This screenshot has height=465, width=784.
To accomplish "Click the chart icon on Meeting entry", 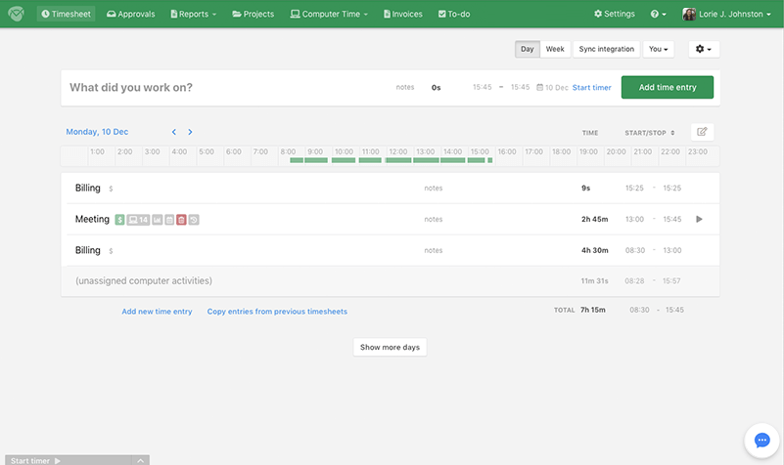I will (157, 220).
